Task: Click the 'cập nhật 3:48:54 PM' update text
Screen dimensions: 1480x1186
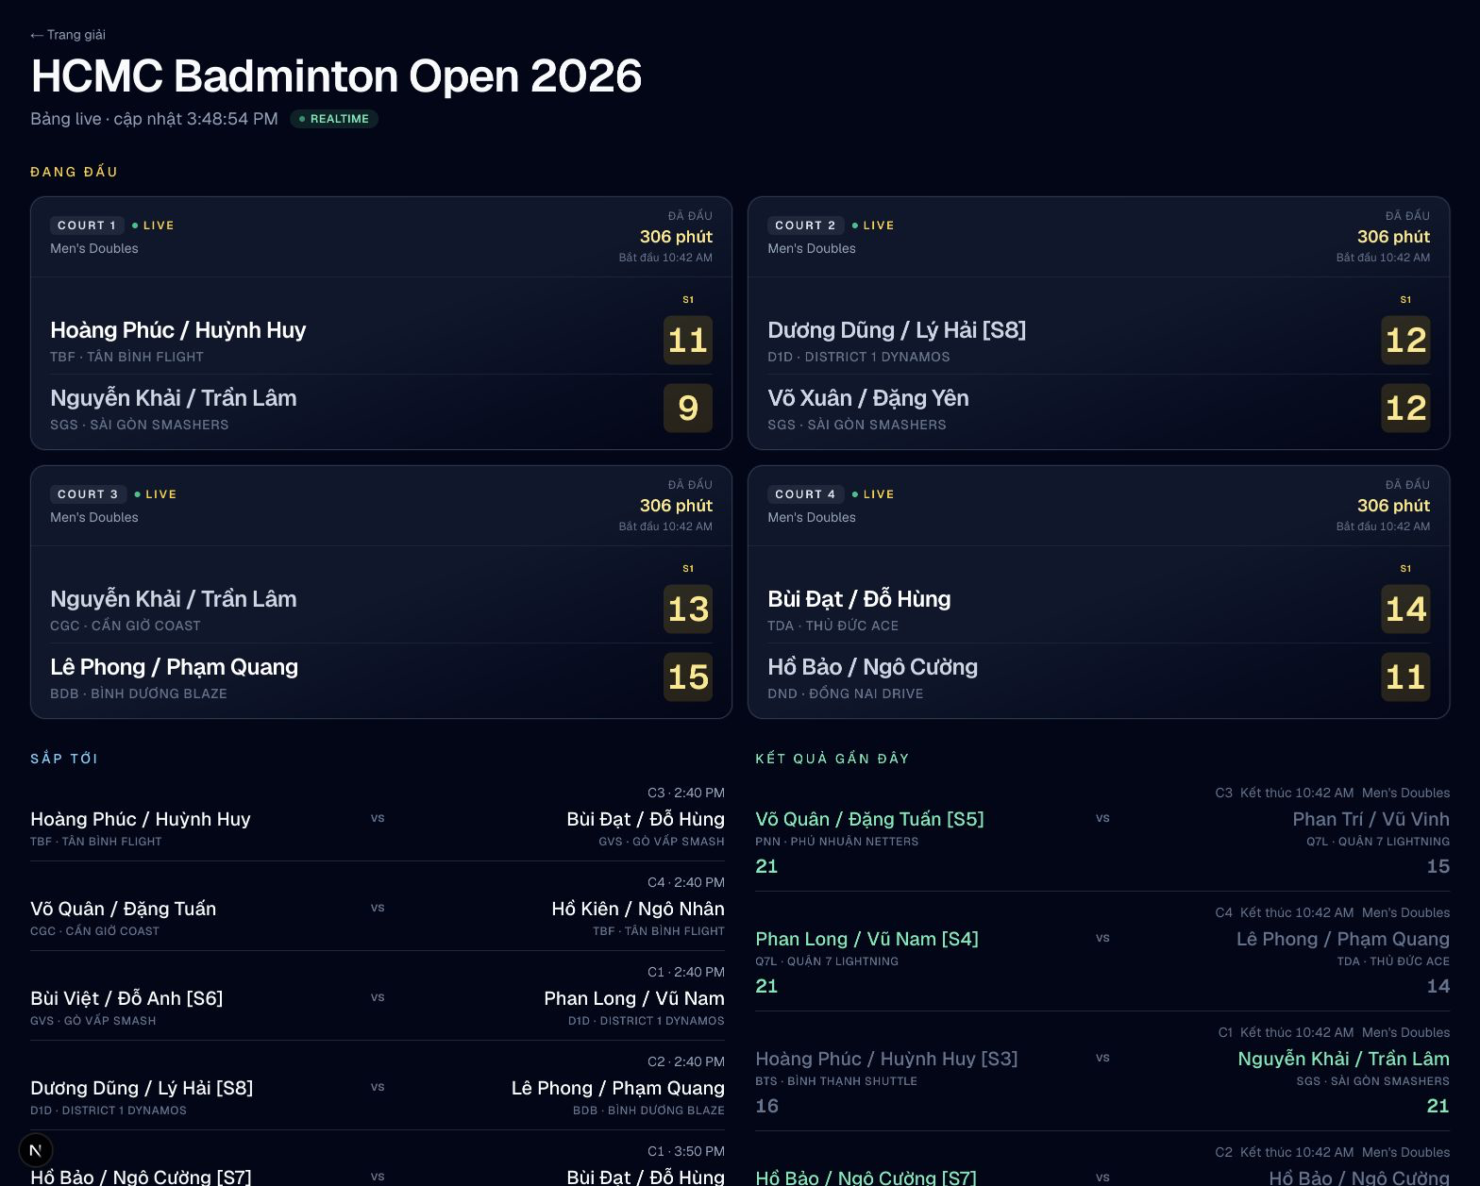Action: 196,119
